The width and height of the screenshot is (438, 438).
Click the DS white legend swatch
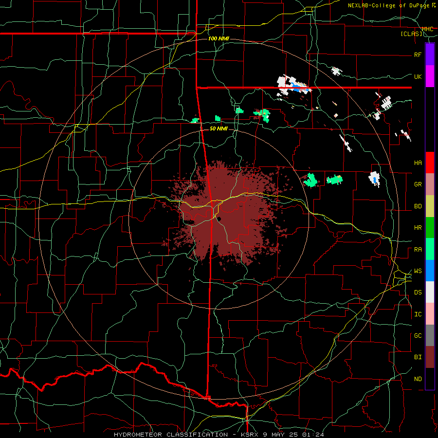click(430, 292)
